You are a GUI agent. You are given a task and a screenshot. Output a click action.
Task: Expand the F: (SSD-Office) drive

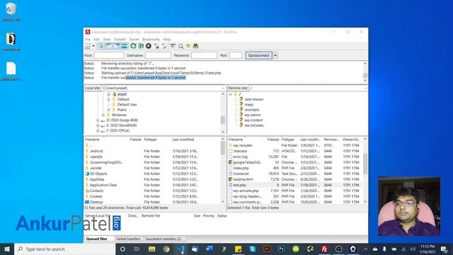pos(98,130)
